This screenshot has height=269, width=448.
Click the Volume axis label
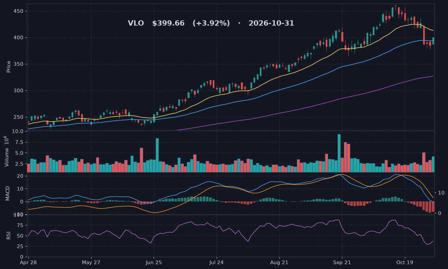(6, 151)
